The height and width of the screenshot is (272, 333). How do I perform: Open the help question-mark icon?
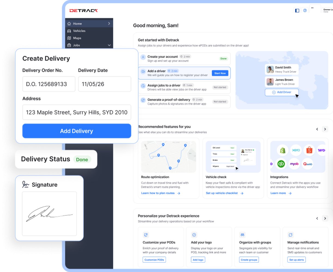[305, 11]
